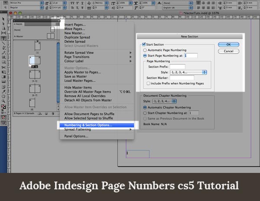This screenshot has width=260, height=201.
Task: Choose Override All Master Page Items
Action: 97,92
